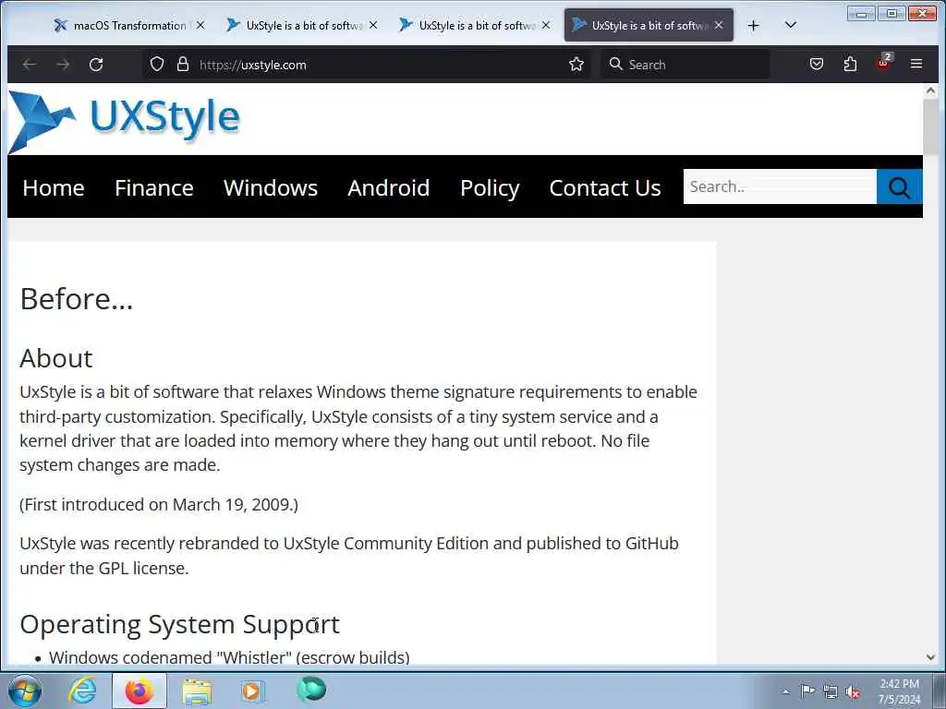946x709 pixels.
Task: Select the active fourth UxStyle tab
Action: 649,25
